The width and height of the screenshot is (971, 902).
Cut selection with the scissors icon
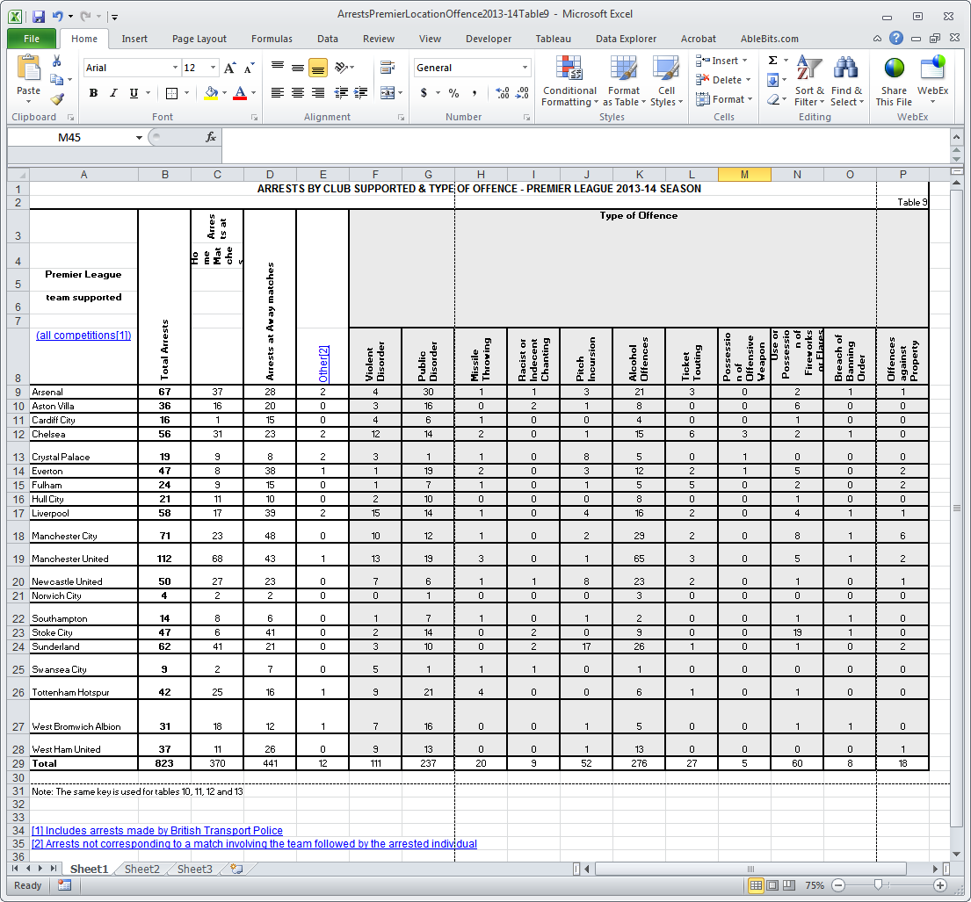point(56,61)
